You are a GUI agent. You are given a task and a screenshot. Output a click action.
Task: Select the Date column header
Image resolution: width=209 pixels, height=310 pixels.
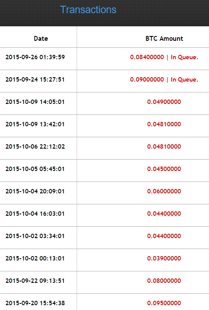tap(41, 38)
